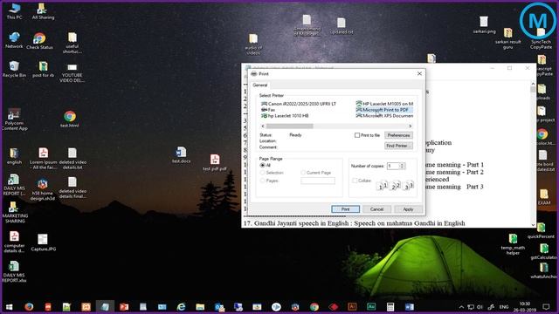Choose Microsoft XPS Document Writer printer
This screenshot has width=559, height=314.
coord(384,116)
